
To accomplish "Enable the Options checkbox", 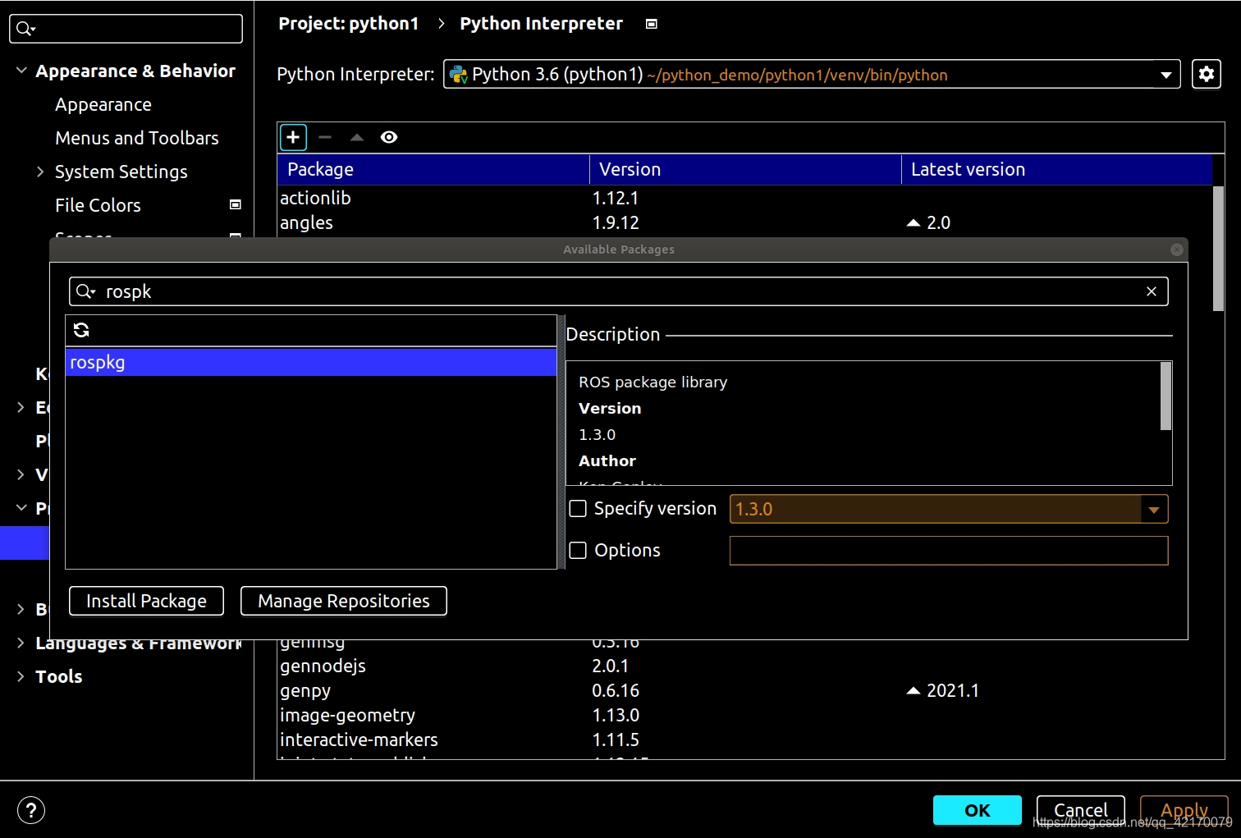I will point(579,550).
